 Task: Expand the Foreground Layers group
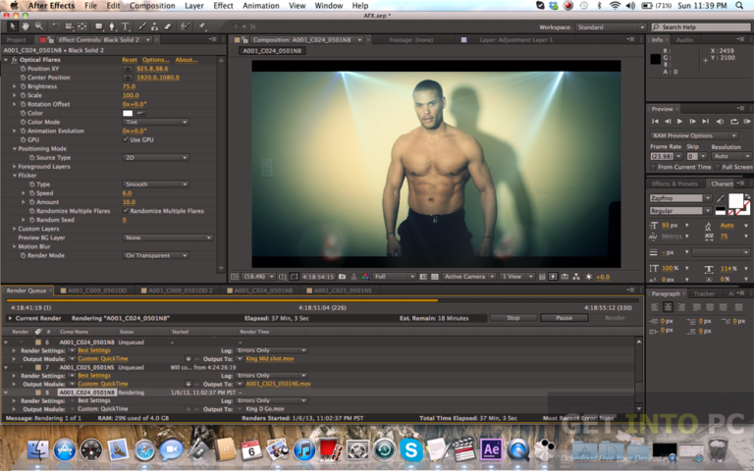15,166
